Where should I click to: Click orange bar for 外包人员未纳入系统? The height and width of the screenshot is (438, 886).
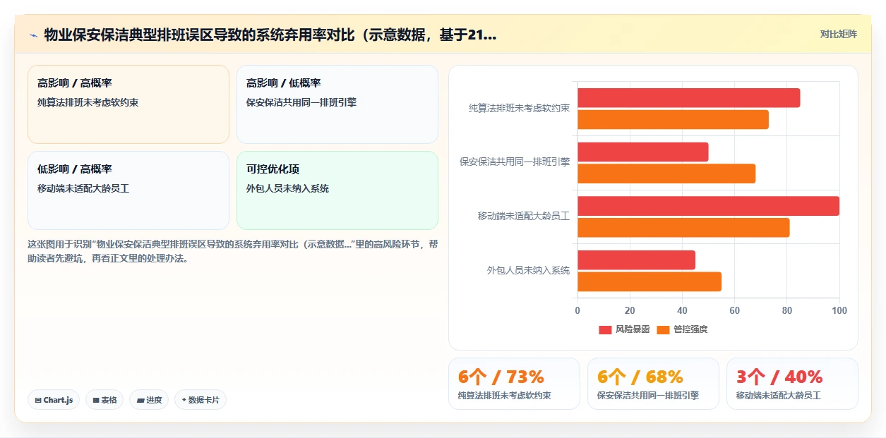pos(649,281)
